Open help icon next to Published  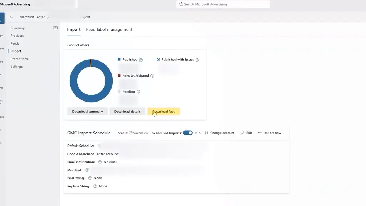coord(141,60)
